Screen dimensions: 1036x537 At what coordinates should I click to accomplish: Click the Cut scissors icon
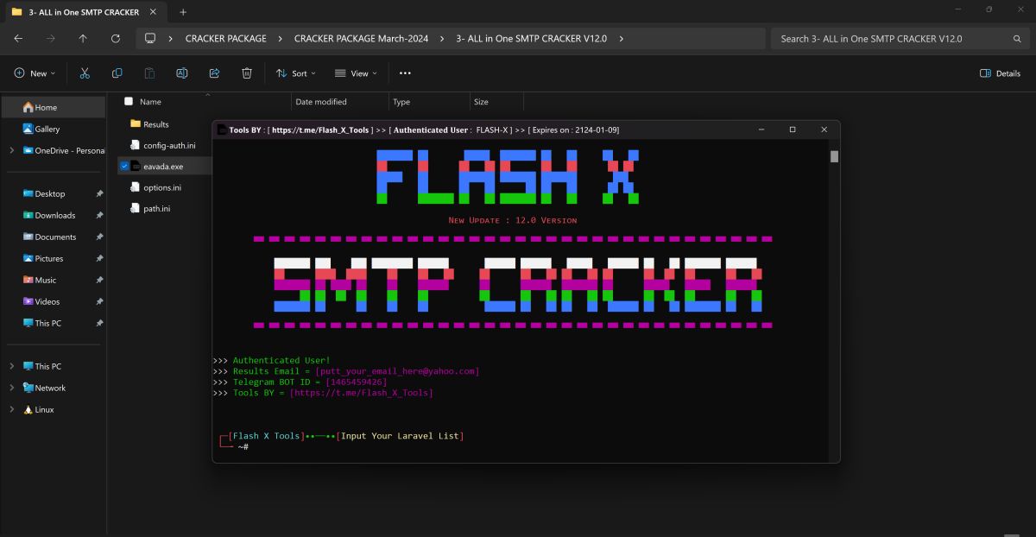85,73
